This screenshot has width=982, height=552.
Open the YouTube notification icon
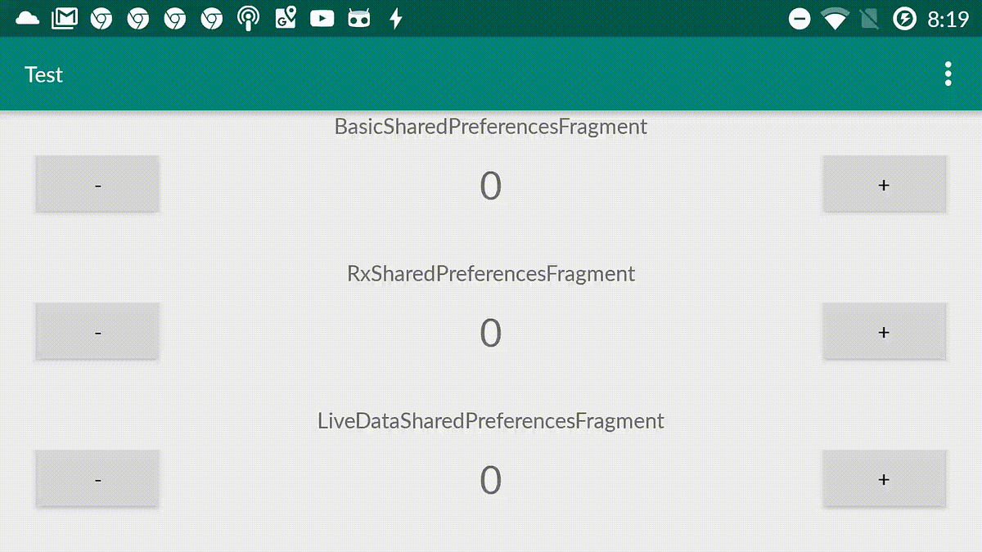click(x=322, y=17)
